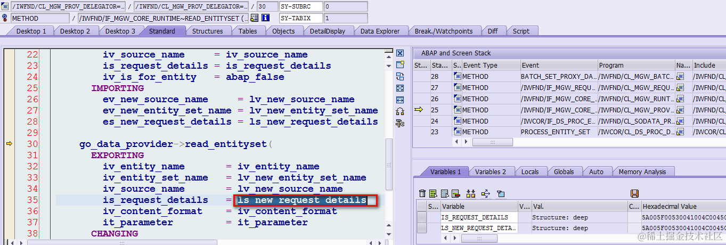Click the LS_NEW_REQUEST_DETA variable name cell
This screenshot has width=726, height=245.
click(478, 228)
